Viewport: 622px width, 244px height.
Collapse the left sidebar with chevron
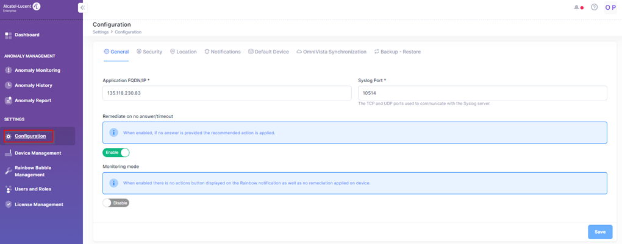[x=82, y=7]
